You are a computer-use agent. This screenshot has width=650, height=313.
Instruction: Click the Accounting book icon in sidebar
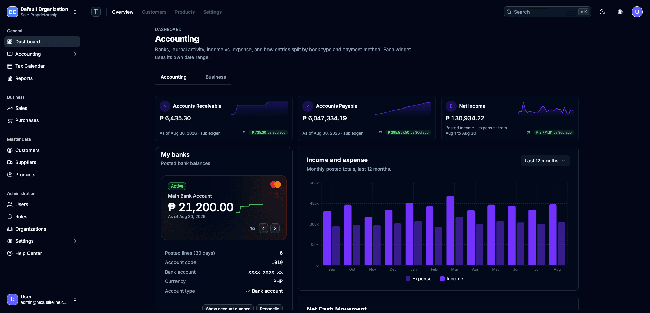click(10, 54)
